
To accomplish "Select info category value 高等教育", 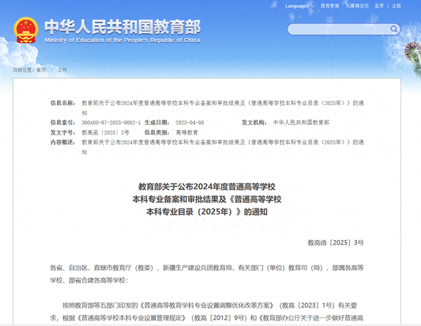I will (x=187, y=133).
